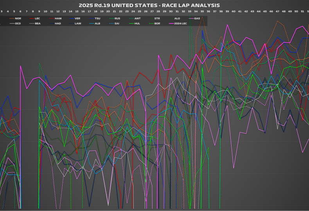Toggle the NOR legend entry
This screenshot has width=309, height=211.
[x=18, y=18]
